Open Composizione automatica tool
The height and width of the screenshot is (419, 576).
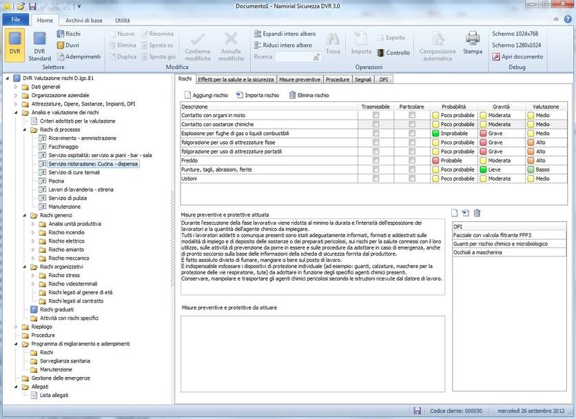click(438, 39)
